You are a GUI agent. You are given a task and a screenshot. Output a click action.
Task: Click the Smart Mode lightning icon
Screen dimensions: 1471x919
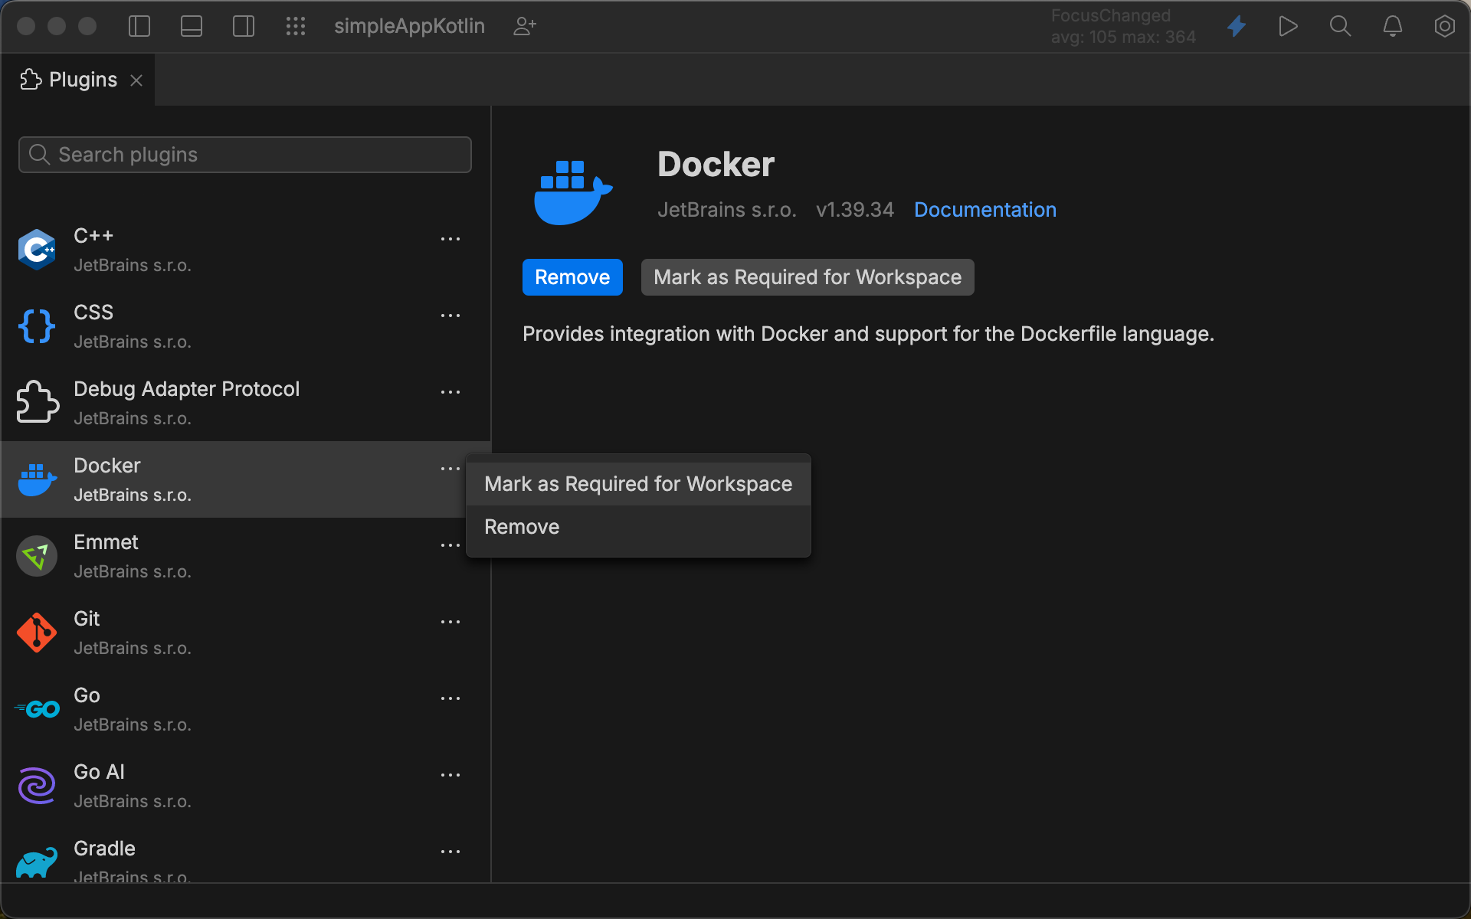pos(1237,25)
